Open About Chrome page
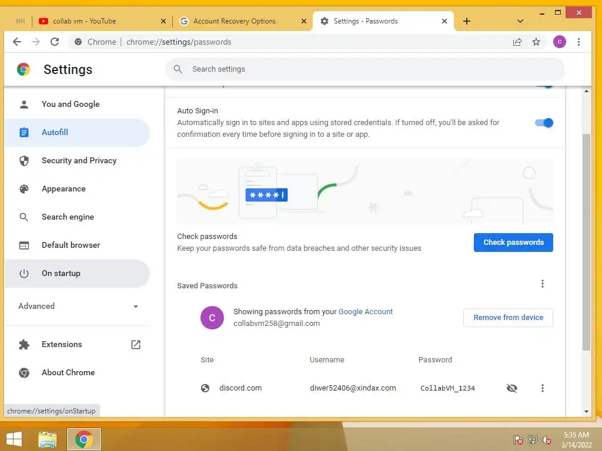This screenshot has height=451, width=602. pyautogui.click(x=77, y=372)
